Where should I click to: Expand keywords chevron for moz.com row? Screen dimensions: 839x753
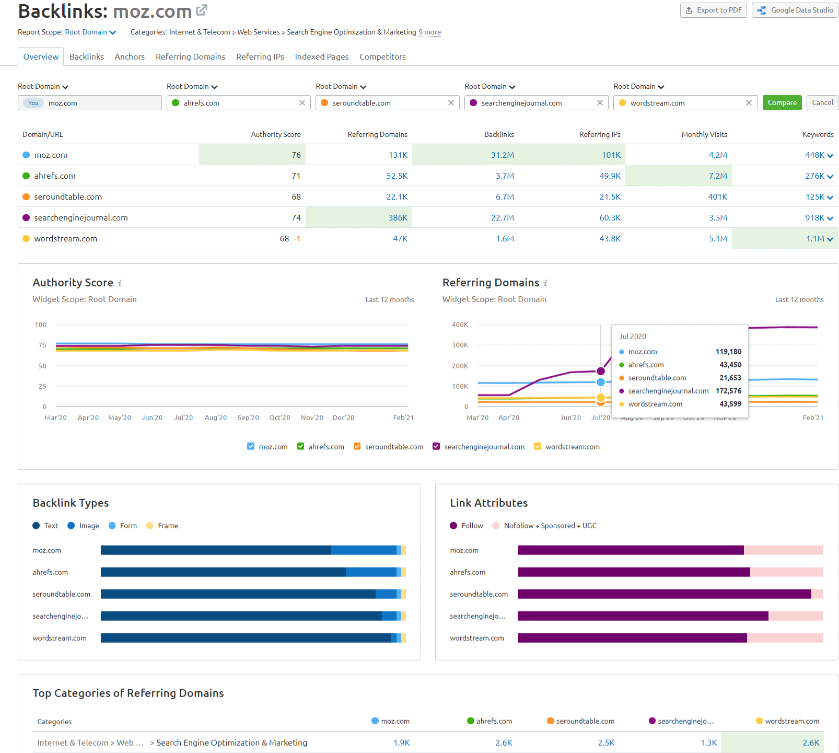830,156
